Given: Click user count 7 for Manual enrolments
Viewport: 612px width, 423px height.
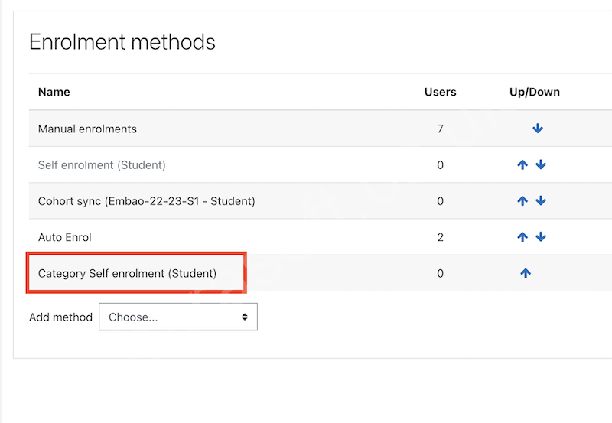Looking at the screenshot, I should [x=441, y=129].
